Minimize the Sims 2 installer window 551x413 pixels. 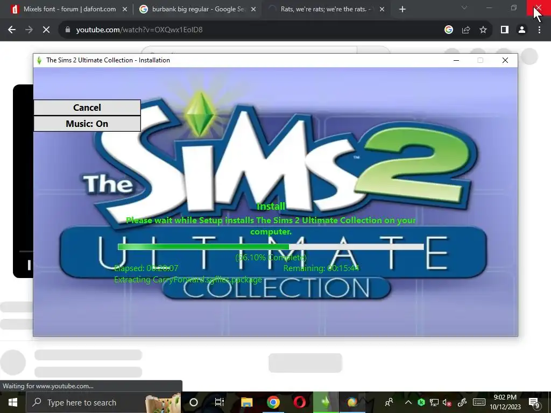456,60
